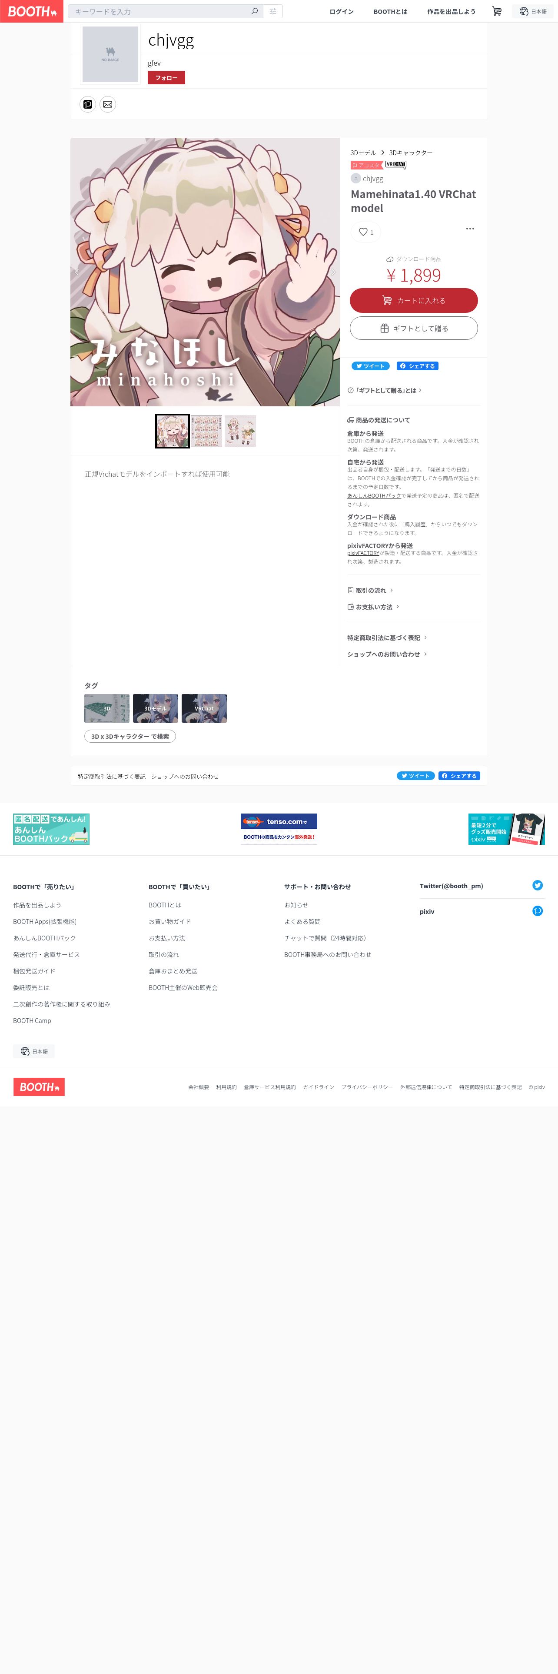Open footer language selector 日本語
Image resolution: width=558 pixels, height=1674 pixels.
[x=34, y=1051]
